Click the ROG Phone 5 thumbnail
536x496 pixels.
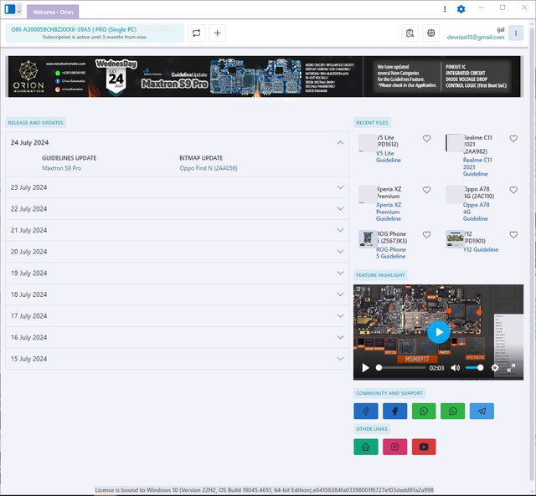tap(368, 238)
